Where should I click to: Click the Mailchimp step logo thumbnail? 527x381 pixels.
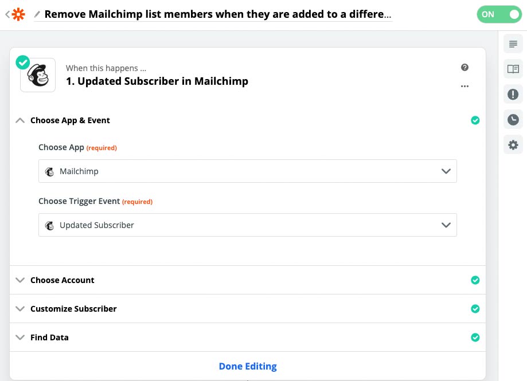[x=38, y=75]
